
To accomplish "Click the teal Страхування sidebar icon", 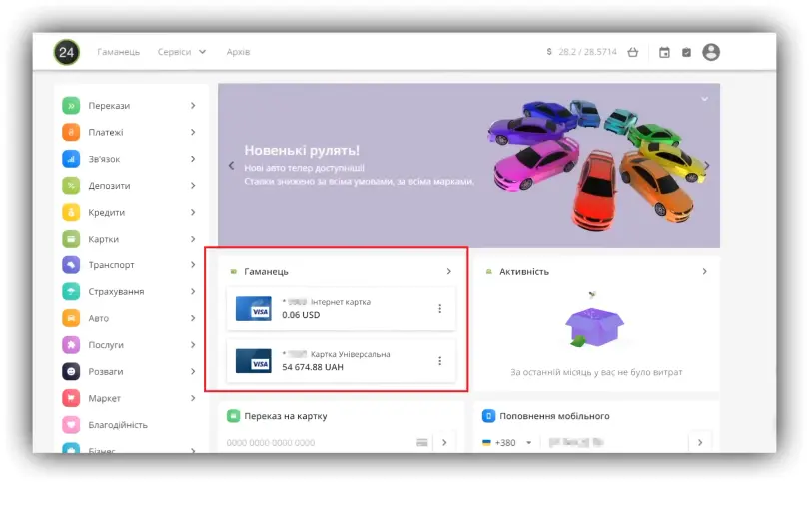I will coord(71,292).
